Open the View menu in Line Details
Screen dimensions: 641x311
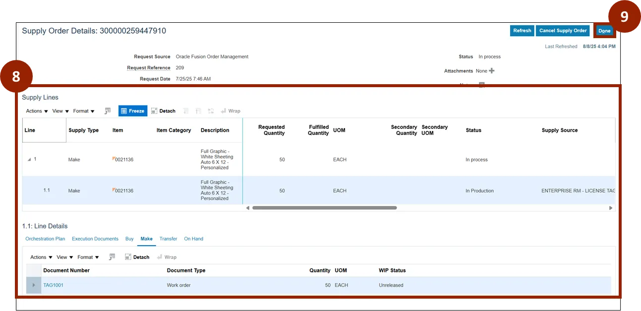(64, 257)
